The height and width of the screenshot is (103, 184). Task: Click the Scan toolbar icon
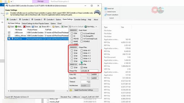tap(9, 27)
